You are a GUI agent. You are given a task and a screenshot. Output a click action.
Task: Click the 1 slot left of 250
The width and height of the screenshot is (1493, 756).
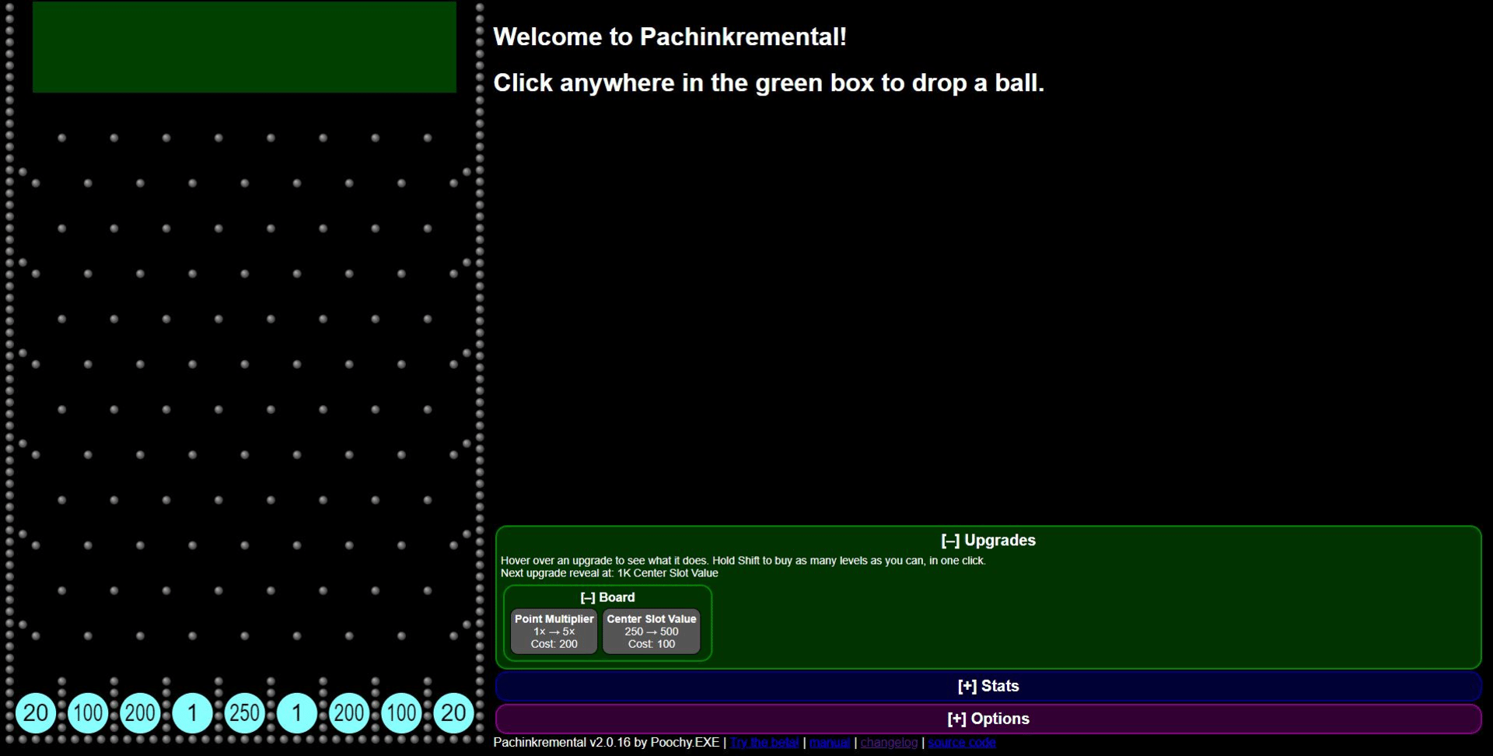click(192, 712)
